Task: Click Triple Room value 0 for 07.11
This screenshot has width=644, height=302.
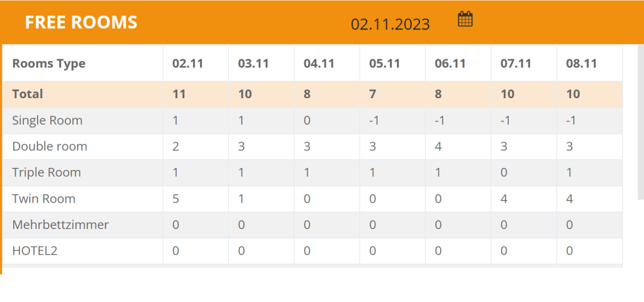Action: tap(504, 172)
